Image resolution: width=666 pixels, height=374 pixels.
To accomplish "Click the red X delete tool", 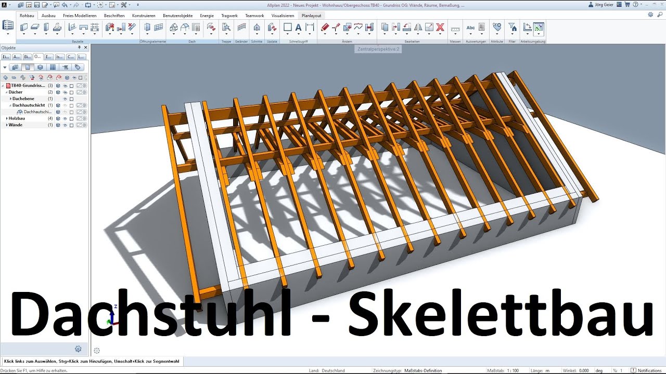I will tap(440, 26).
